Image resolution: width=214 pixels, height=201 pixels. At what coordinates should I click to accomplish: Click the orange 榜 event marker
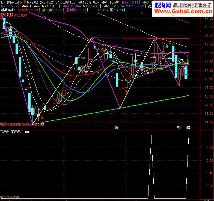188,127
